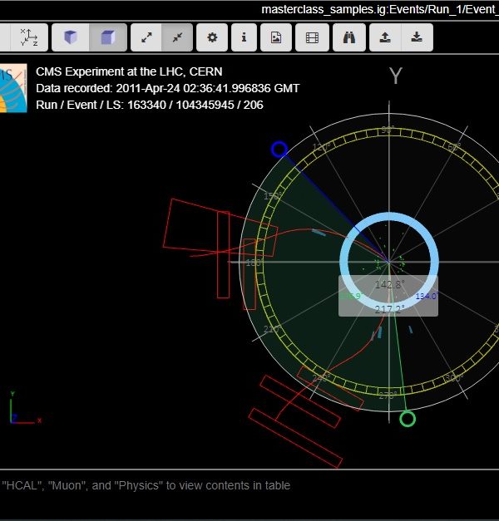Click the upload arrow icon
The height and width of the screenshot is (521, 499).
[384, 37]
